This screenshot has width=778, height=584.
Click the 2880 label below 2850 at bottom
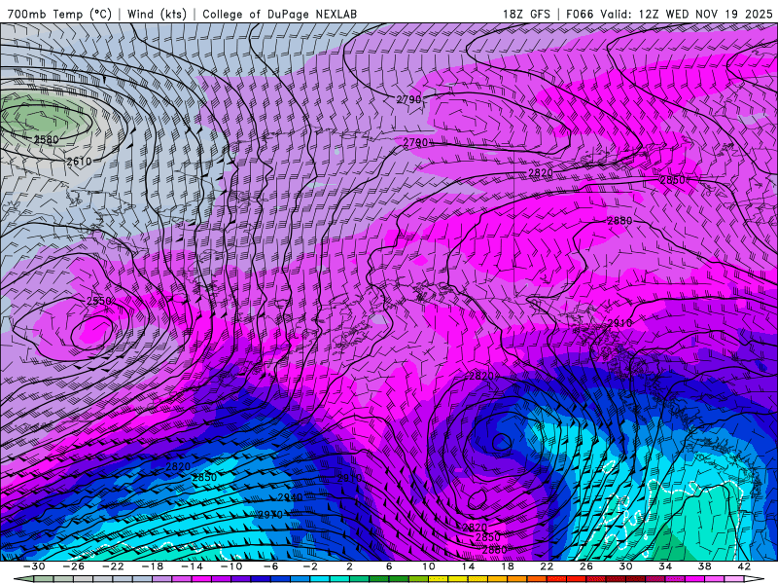pyautogui.click(x=494, y=549)
